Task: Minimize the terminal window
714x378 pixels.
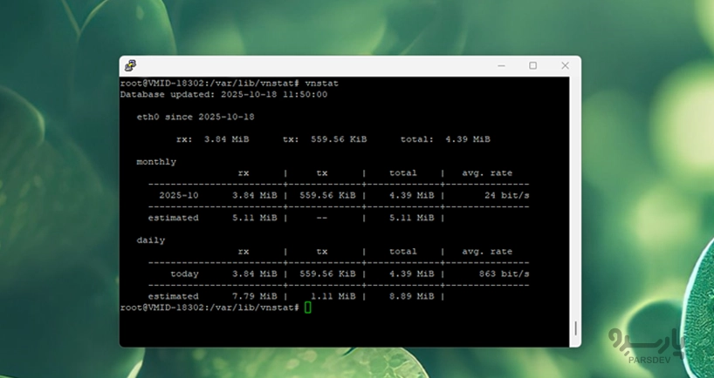Action: tap(501, 65)
